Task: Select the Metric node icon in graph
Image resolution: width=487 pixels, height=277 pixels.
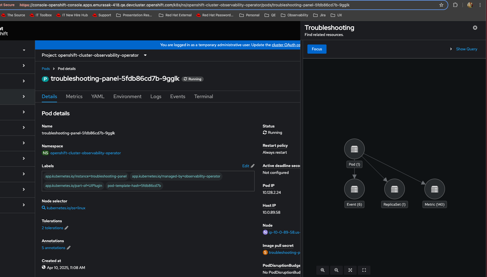Action: (x=435, y=189)
